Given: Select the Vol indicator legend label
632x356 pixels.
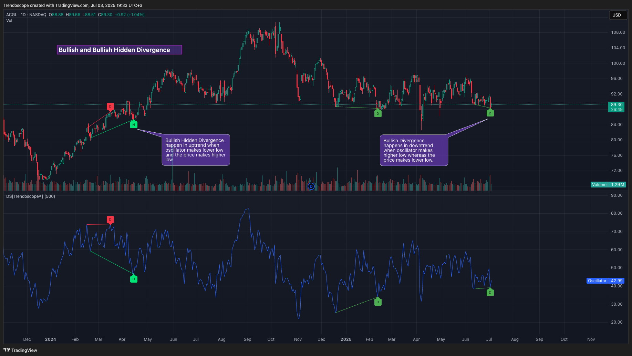Looking at the screenshot, I should tap(9, 21).
